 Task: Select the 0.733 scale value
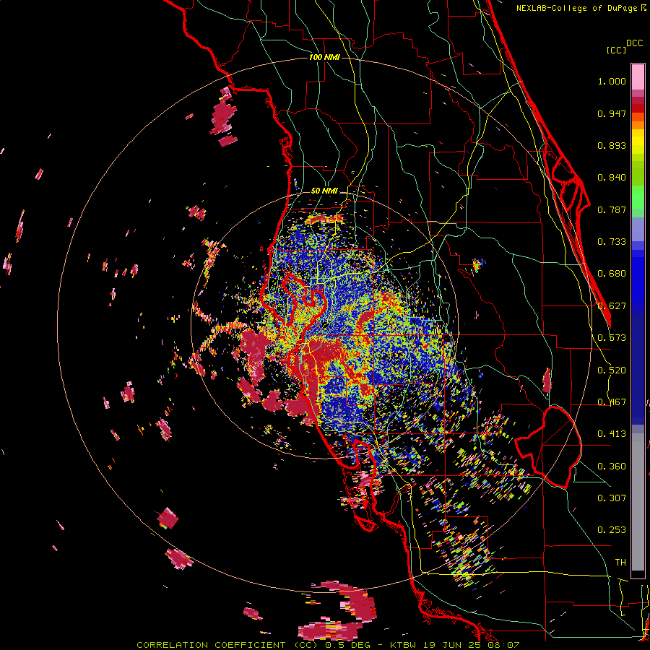click(x=612, y=242)
